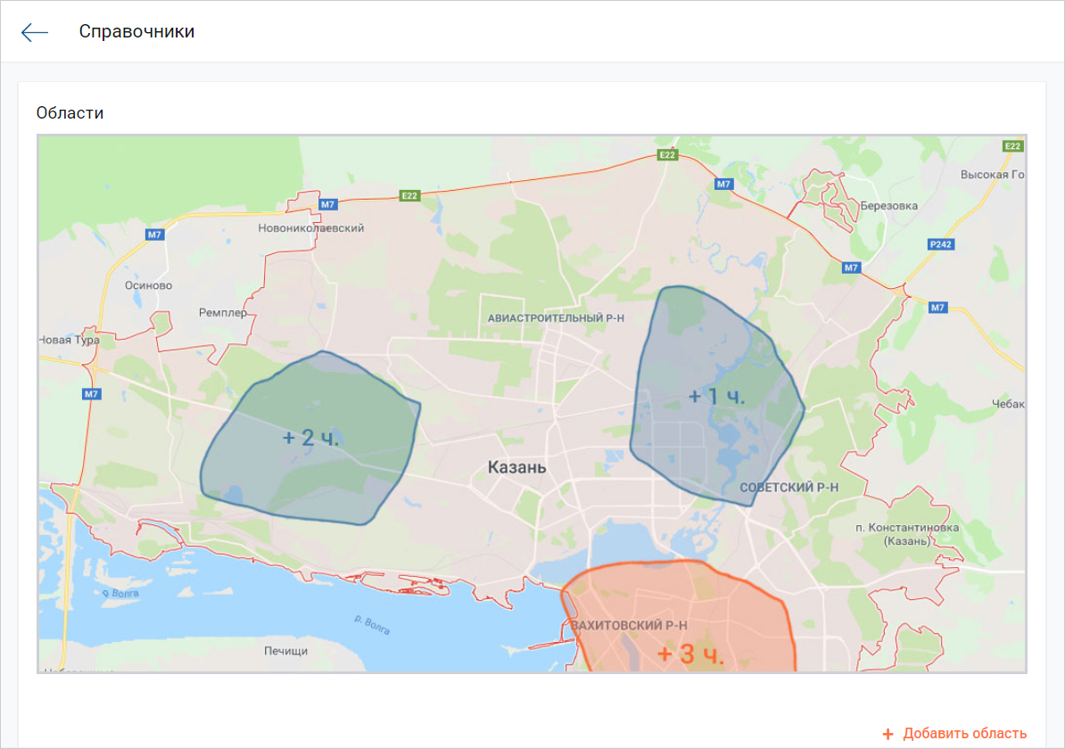Click the Казань city label on map
Screen dimensions: 1065x749
(516, 467)
